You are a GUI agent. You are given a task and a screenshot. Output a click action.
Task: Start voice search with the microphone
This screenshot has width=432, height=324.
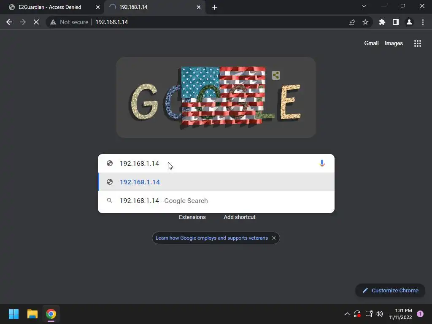click(322, 164)
